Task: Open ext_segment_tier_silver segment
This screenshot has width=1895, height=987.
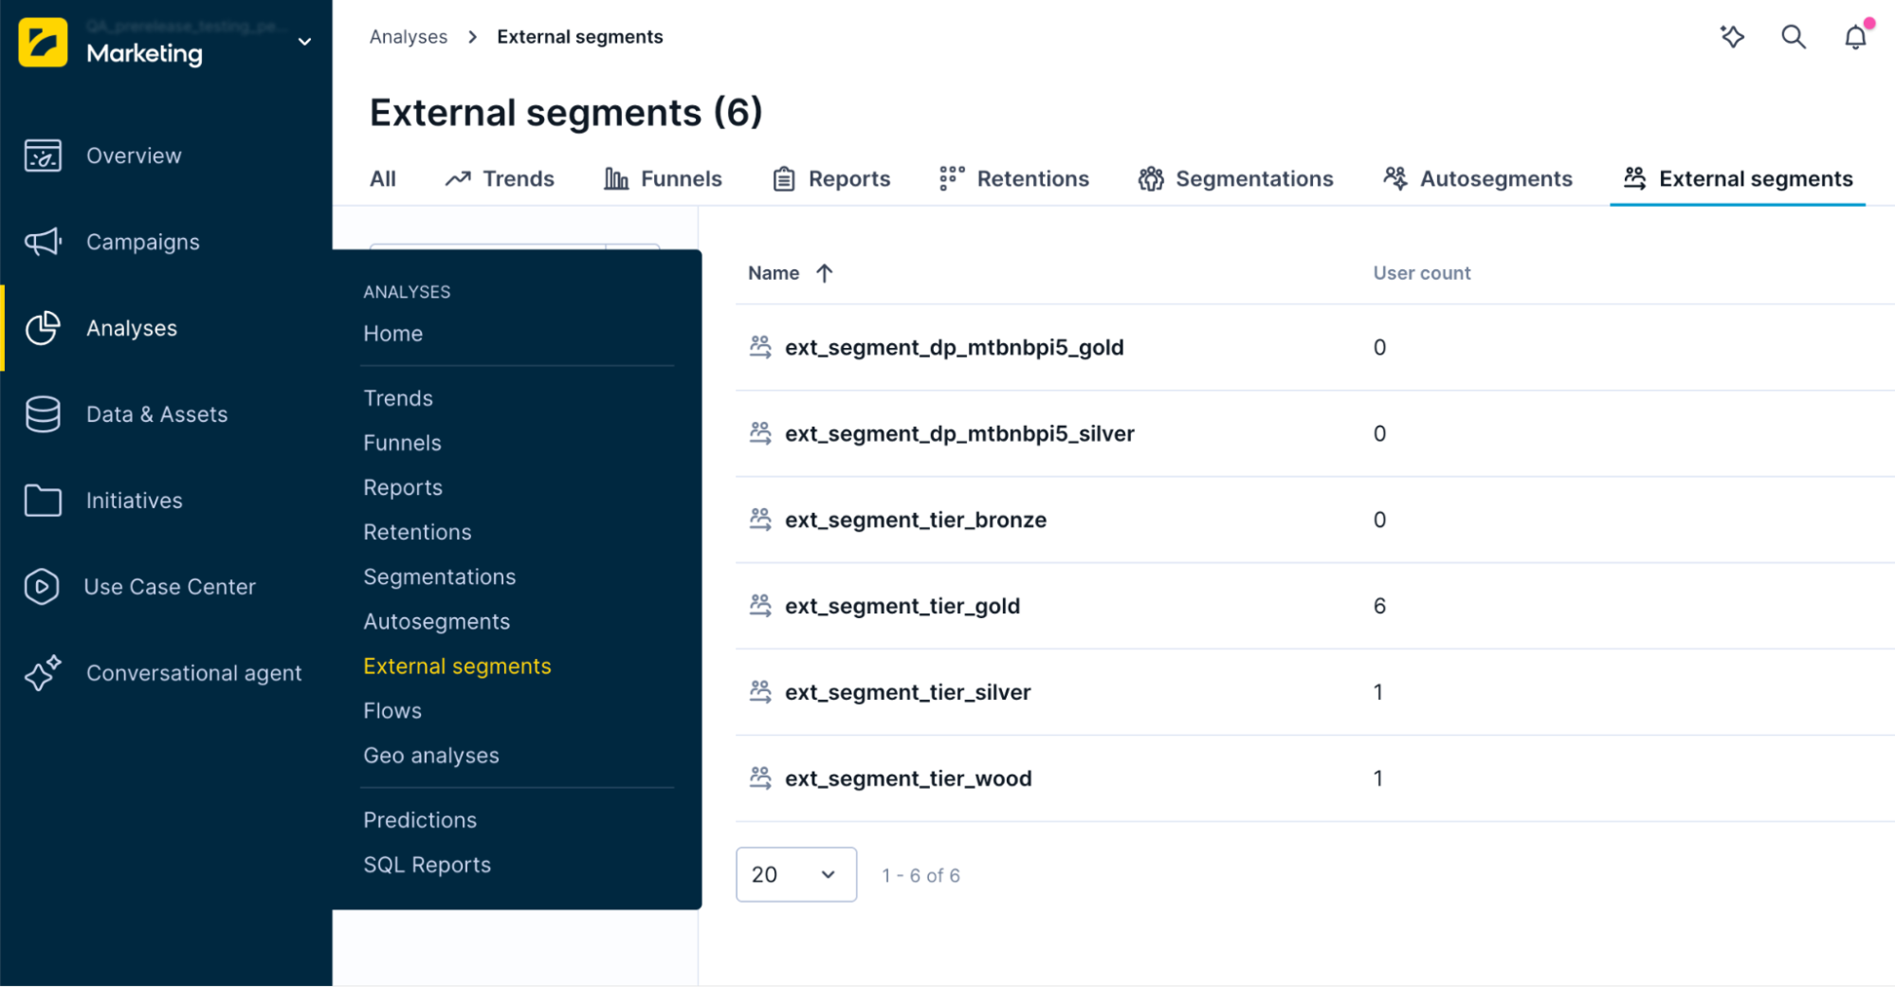Action: pos(908,693)
